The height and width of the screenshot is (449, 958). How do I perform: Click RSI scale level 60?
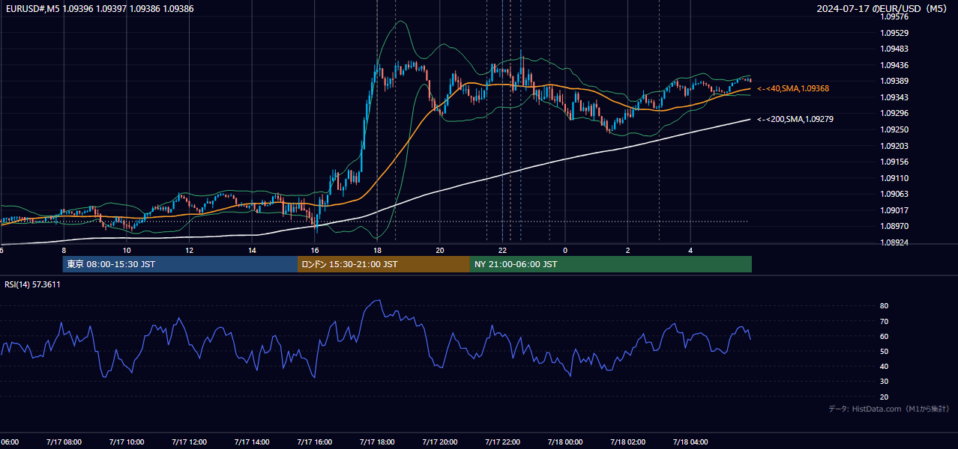tap(884, 336)
